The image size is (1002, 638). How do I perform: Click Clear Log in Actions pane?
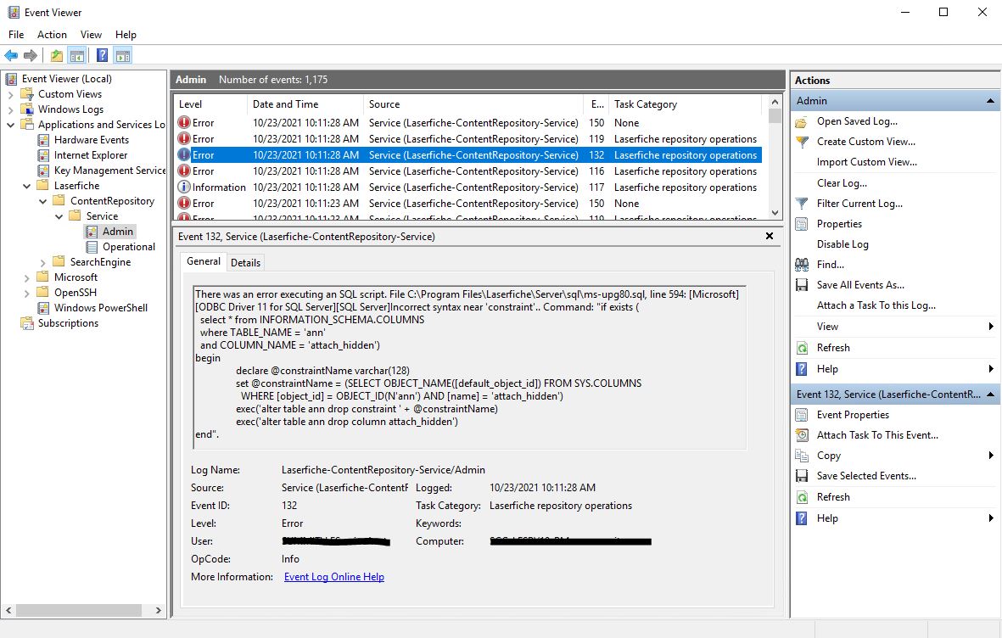click(x=841, y=183)
